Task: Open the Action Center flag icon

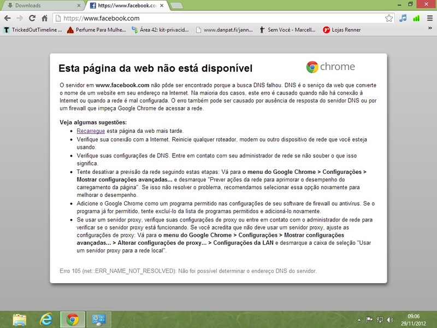Action: [x=369, y=320]
